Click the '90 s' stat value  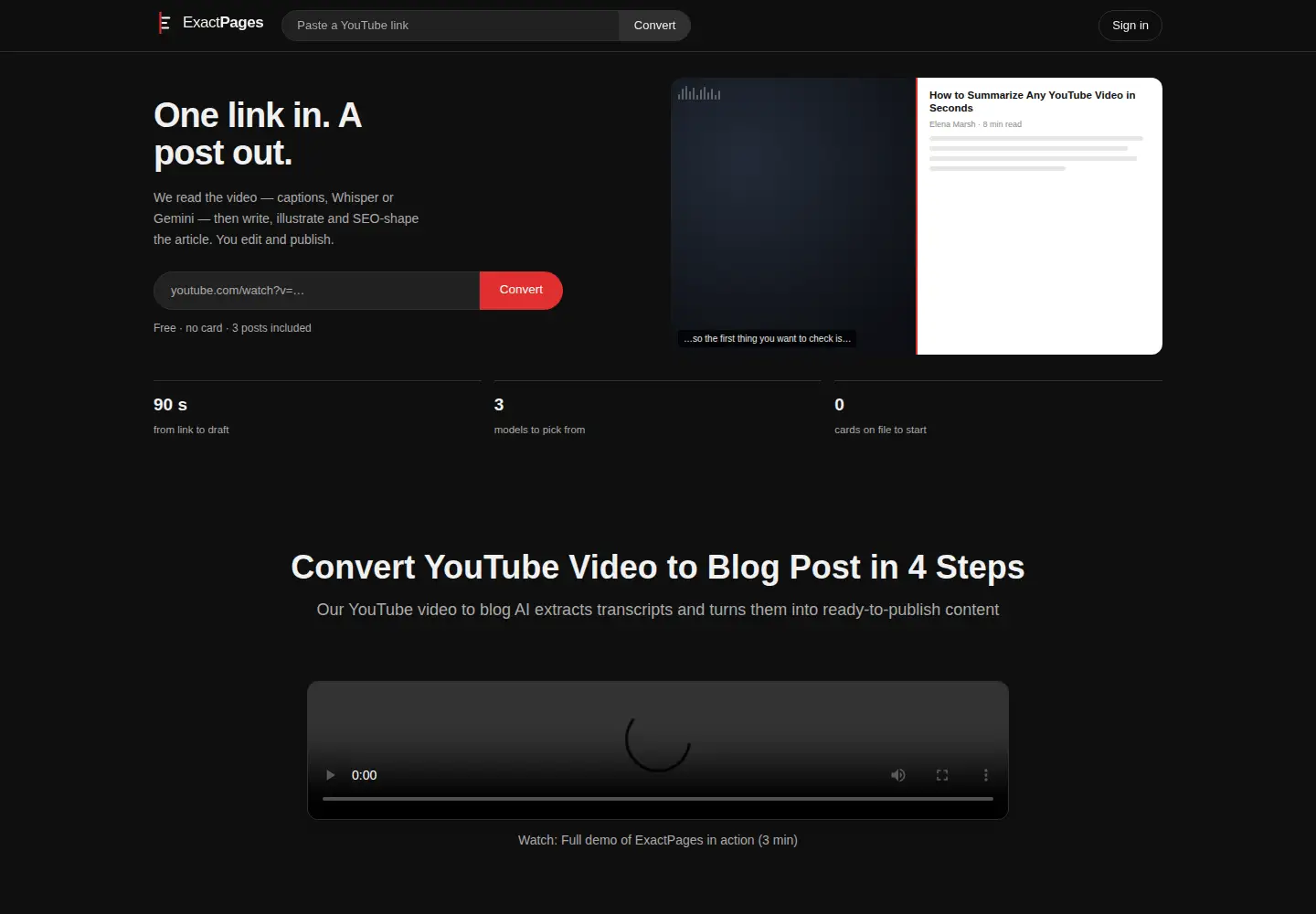[x=170, y=405]
